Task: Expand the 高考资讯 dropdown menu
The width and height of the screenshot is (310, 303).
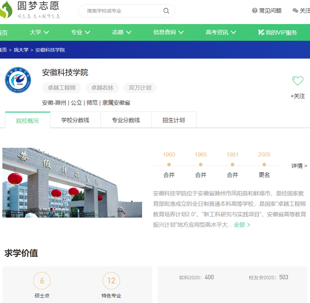Action: [220, 32]
